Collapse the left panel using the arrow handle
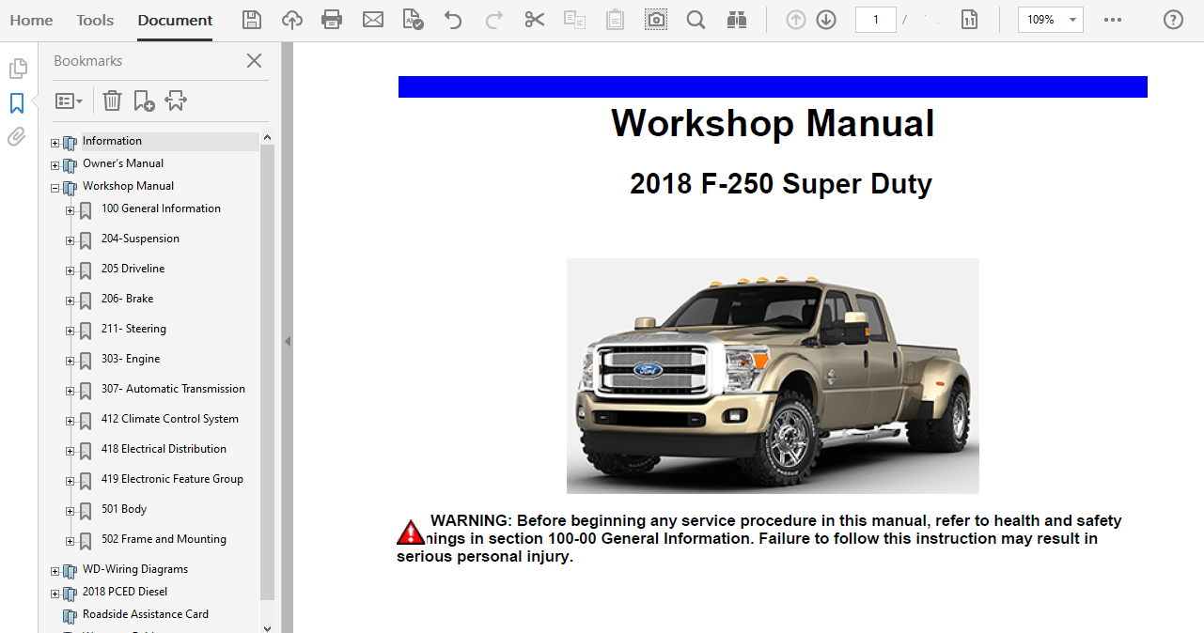The width and height of the screenshot is (1204, 633). [288, 342]
